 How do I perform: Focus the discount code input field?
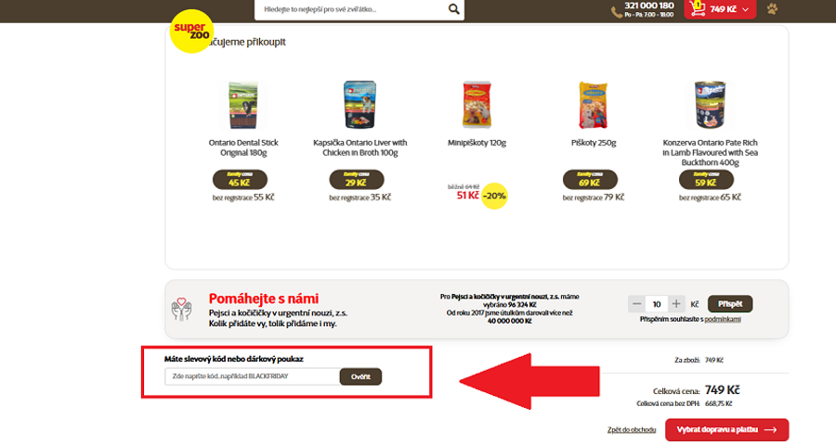pyautogui.click(x=252, y=376)
